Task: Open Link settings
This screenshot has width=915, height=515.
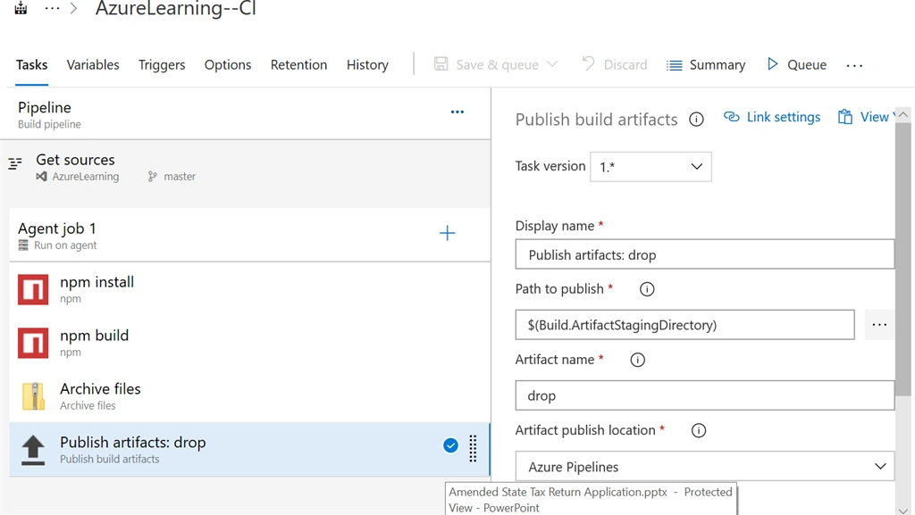Action: click(x=771, y=117)
